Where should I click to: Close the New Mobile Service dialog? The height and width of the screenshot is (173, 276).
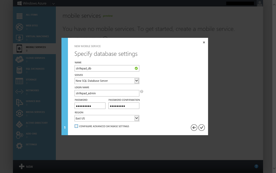[x=204, y=42]
